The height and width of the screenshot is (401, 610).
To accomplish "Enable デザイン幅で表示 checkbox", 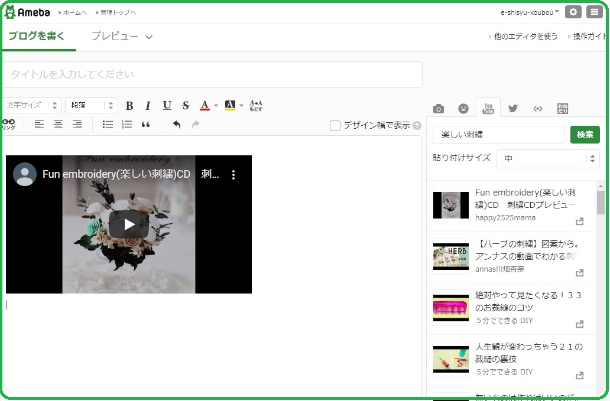I will [335, 126].
